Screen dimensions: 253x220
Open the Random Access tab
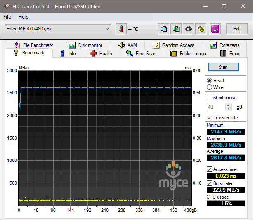173,45
